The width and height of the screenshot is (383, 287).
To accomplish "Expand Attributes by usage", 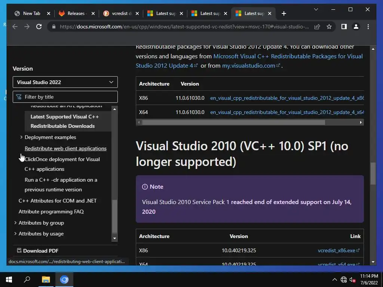I will click(15, 234).
